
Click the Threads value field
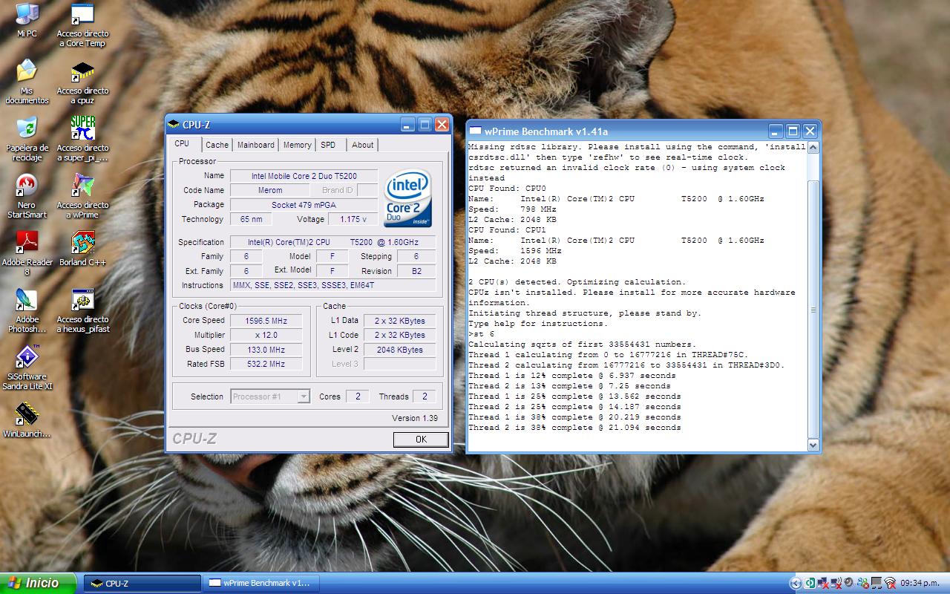425,396
